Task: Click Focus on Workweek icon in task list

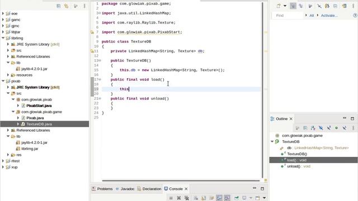Action: coord(310,6)
